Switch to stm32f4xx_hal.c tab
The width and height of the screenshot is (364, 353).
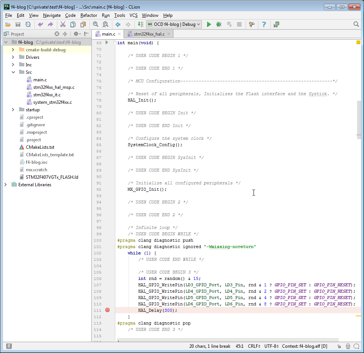149,34
